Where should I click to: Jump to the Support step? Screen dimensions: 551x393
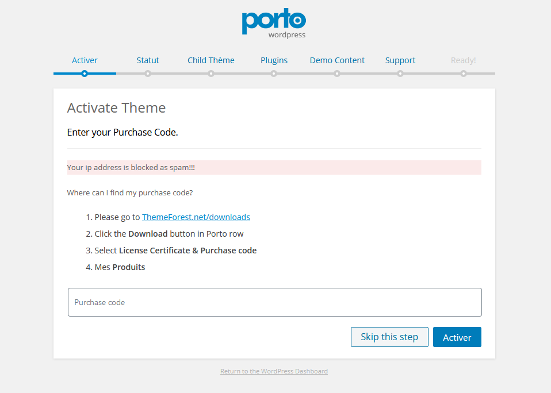click(x=400, y=60)
